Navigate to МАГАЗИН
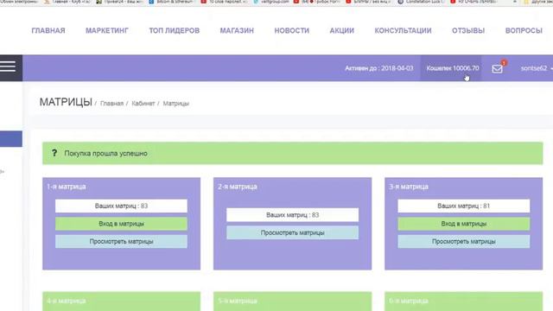The image size is (553, 311). click(237, 31)
